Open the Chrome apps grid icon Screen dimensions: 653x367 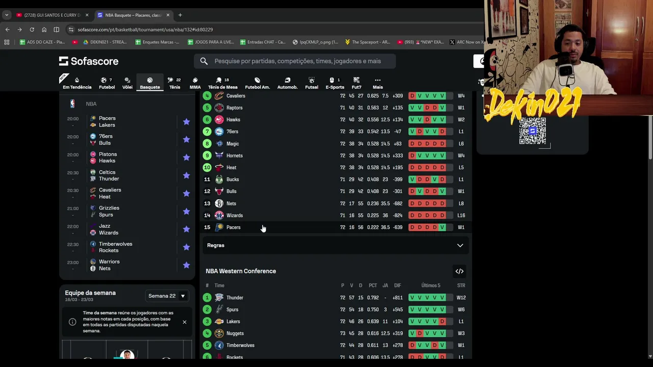tap(7, 42)
